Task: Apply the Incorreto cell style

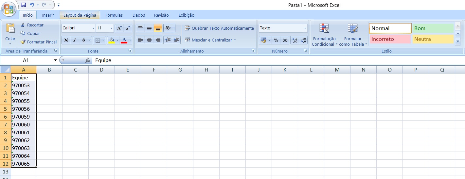Action: click(390, 39)
